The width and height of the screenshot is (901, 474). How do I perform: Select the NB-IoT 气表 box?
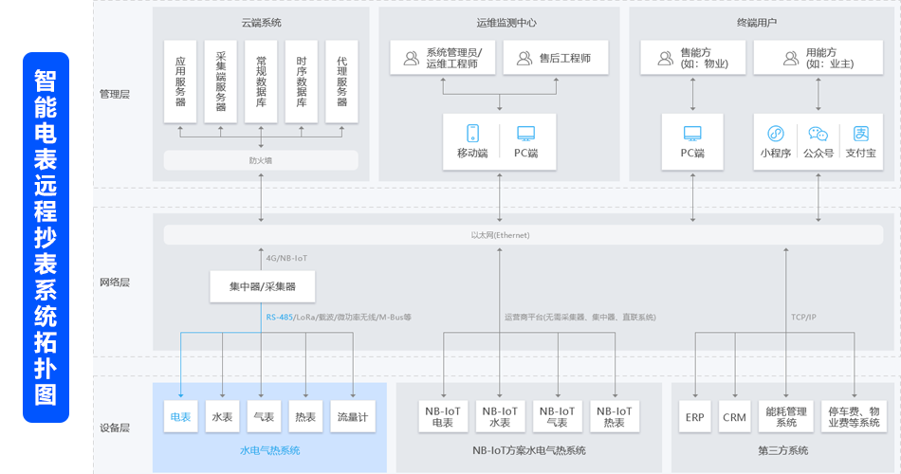click(557, 416)
